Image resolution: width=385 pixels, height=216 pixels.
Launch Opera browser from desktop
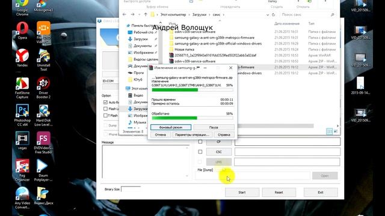tap(22, 31)
